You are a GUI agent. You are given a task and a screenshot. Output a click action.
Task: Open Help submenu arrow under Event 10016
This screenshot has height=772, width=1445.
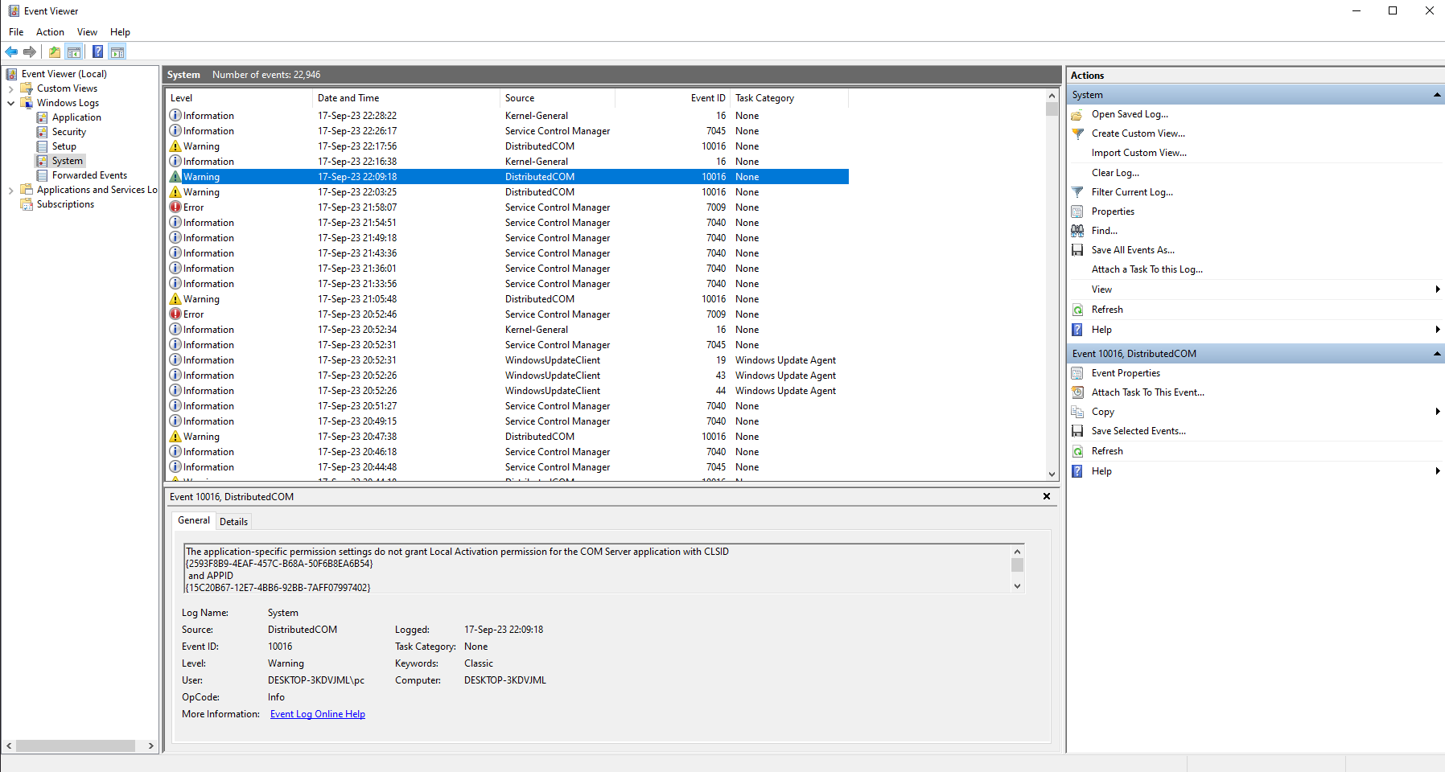click(x=1438, y=471)
